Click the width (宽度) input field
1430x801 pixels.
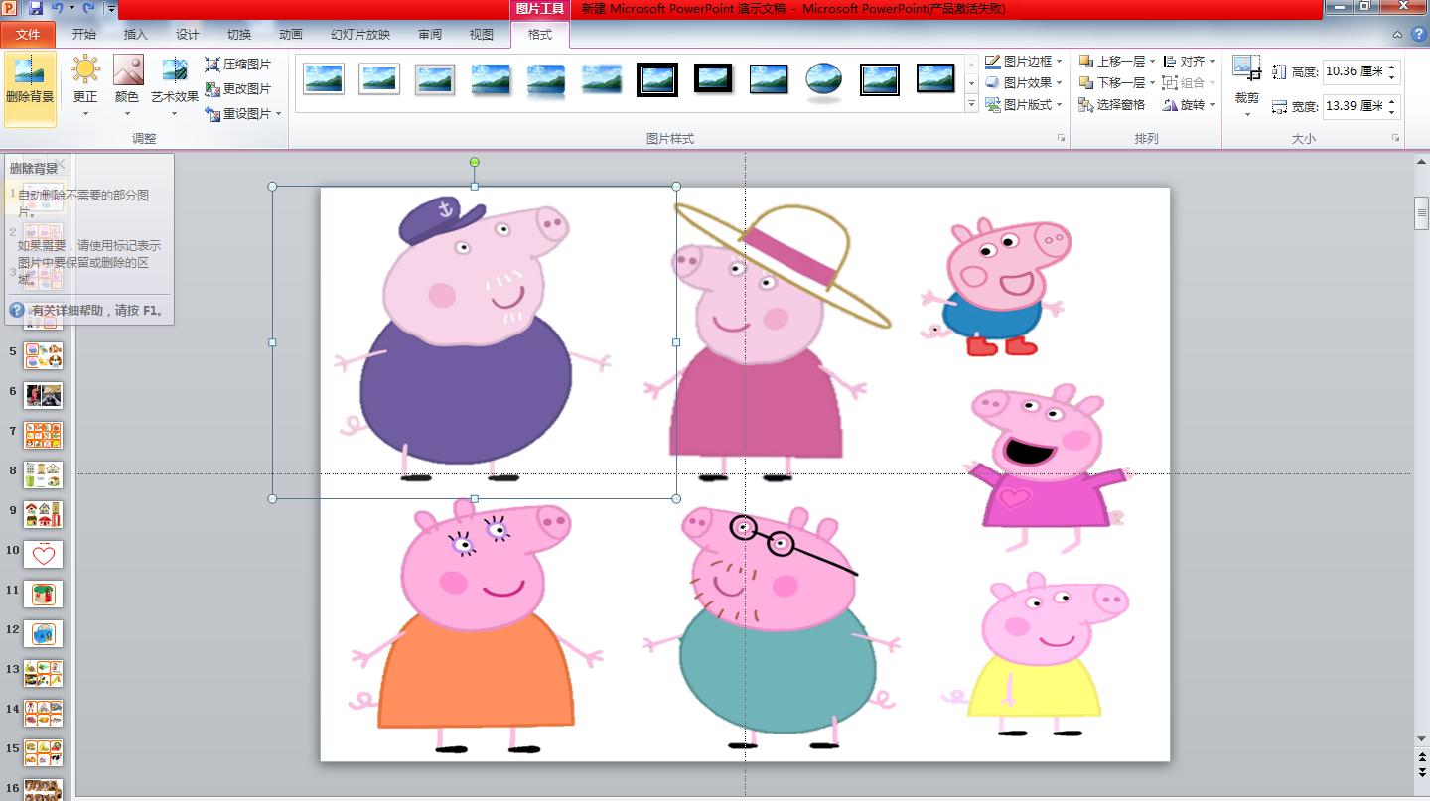coord(1355,106)
